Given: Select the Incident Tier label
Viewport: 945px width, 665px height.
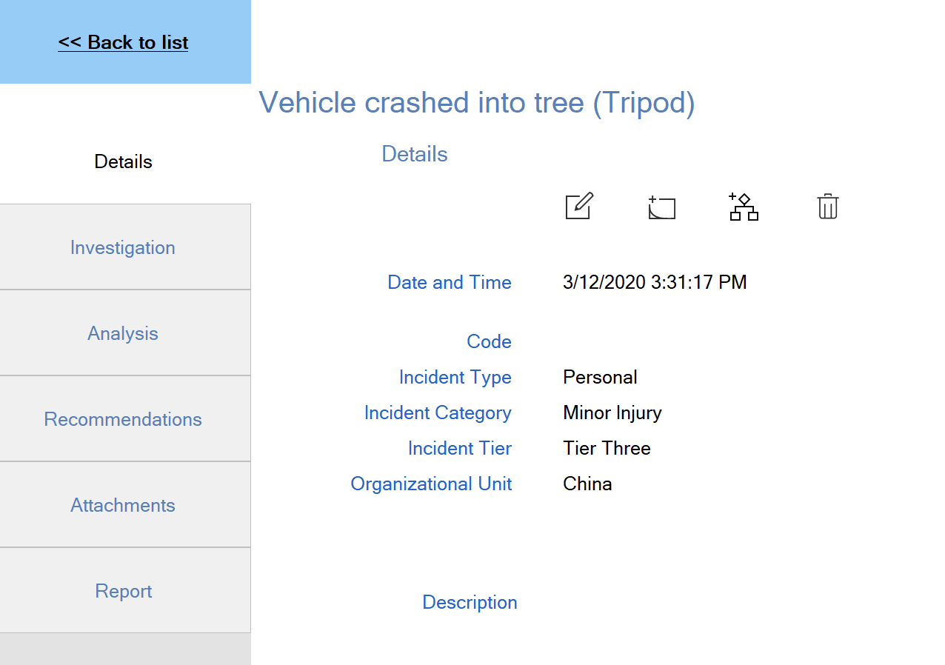Looking at the screenshot, I should 459,448.
